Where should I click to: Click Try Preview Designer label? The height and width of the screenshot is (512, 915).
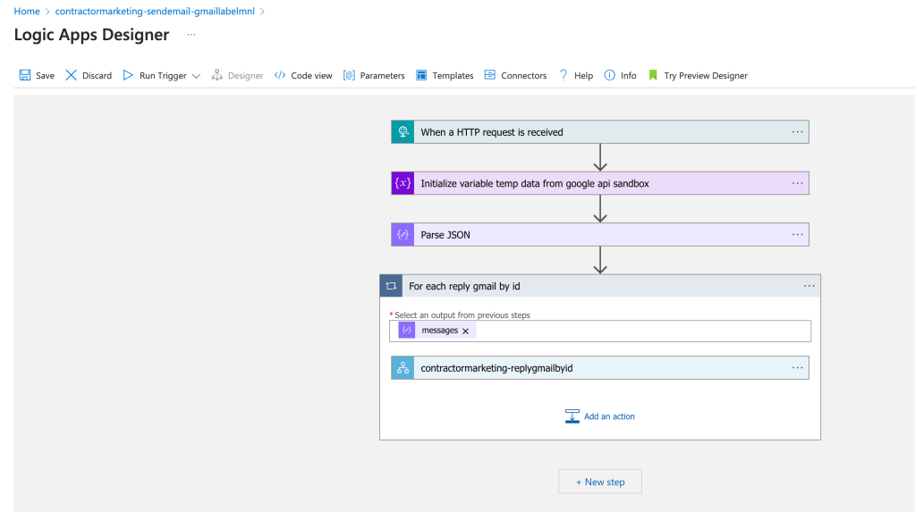[x=706, y=76]
